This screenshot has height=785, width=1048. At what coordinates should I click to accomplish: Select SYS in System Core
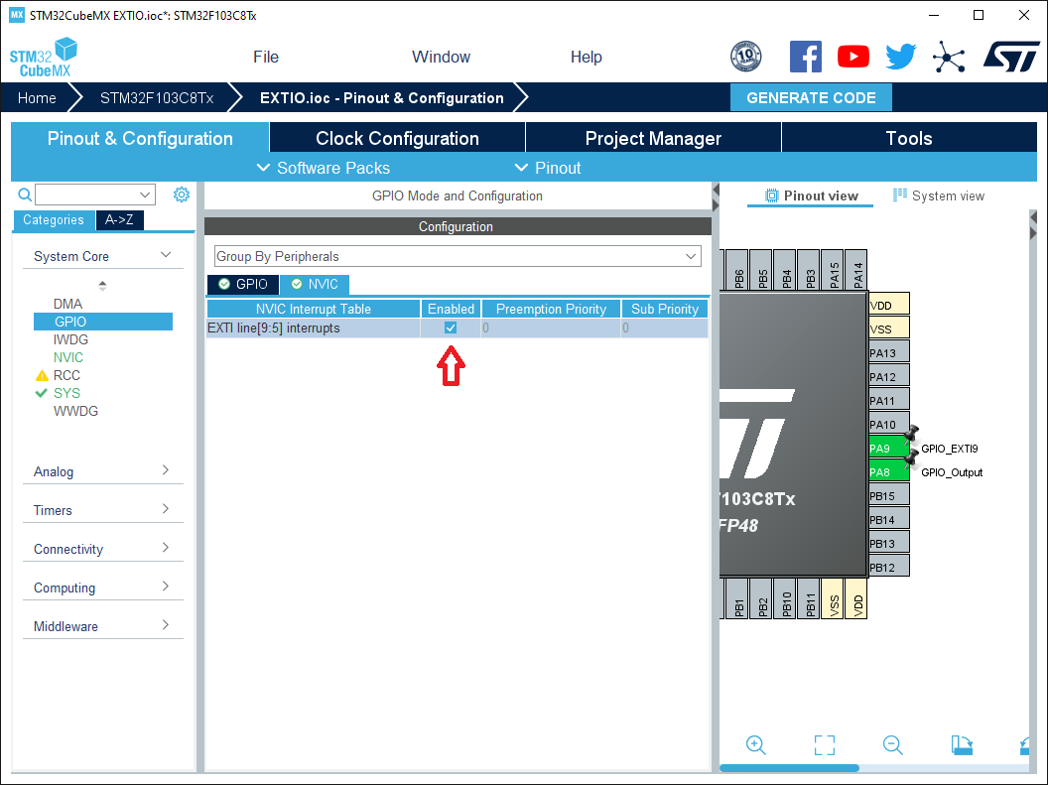tap(66, 393)
